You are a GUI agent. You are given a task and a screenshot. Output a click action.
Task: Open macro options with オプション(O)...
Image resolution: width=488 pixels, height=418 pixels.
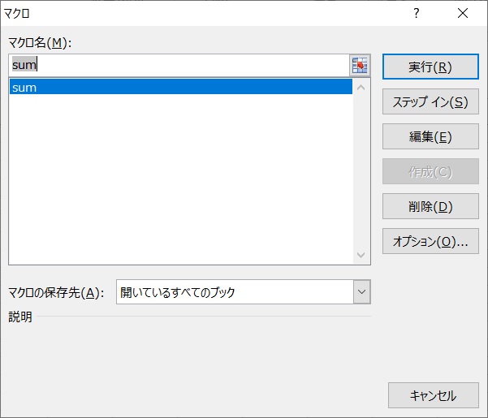(430, 241)
